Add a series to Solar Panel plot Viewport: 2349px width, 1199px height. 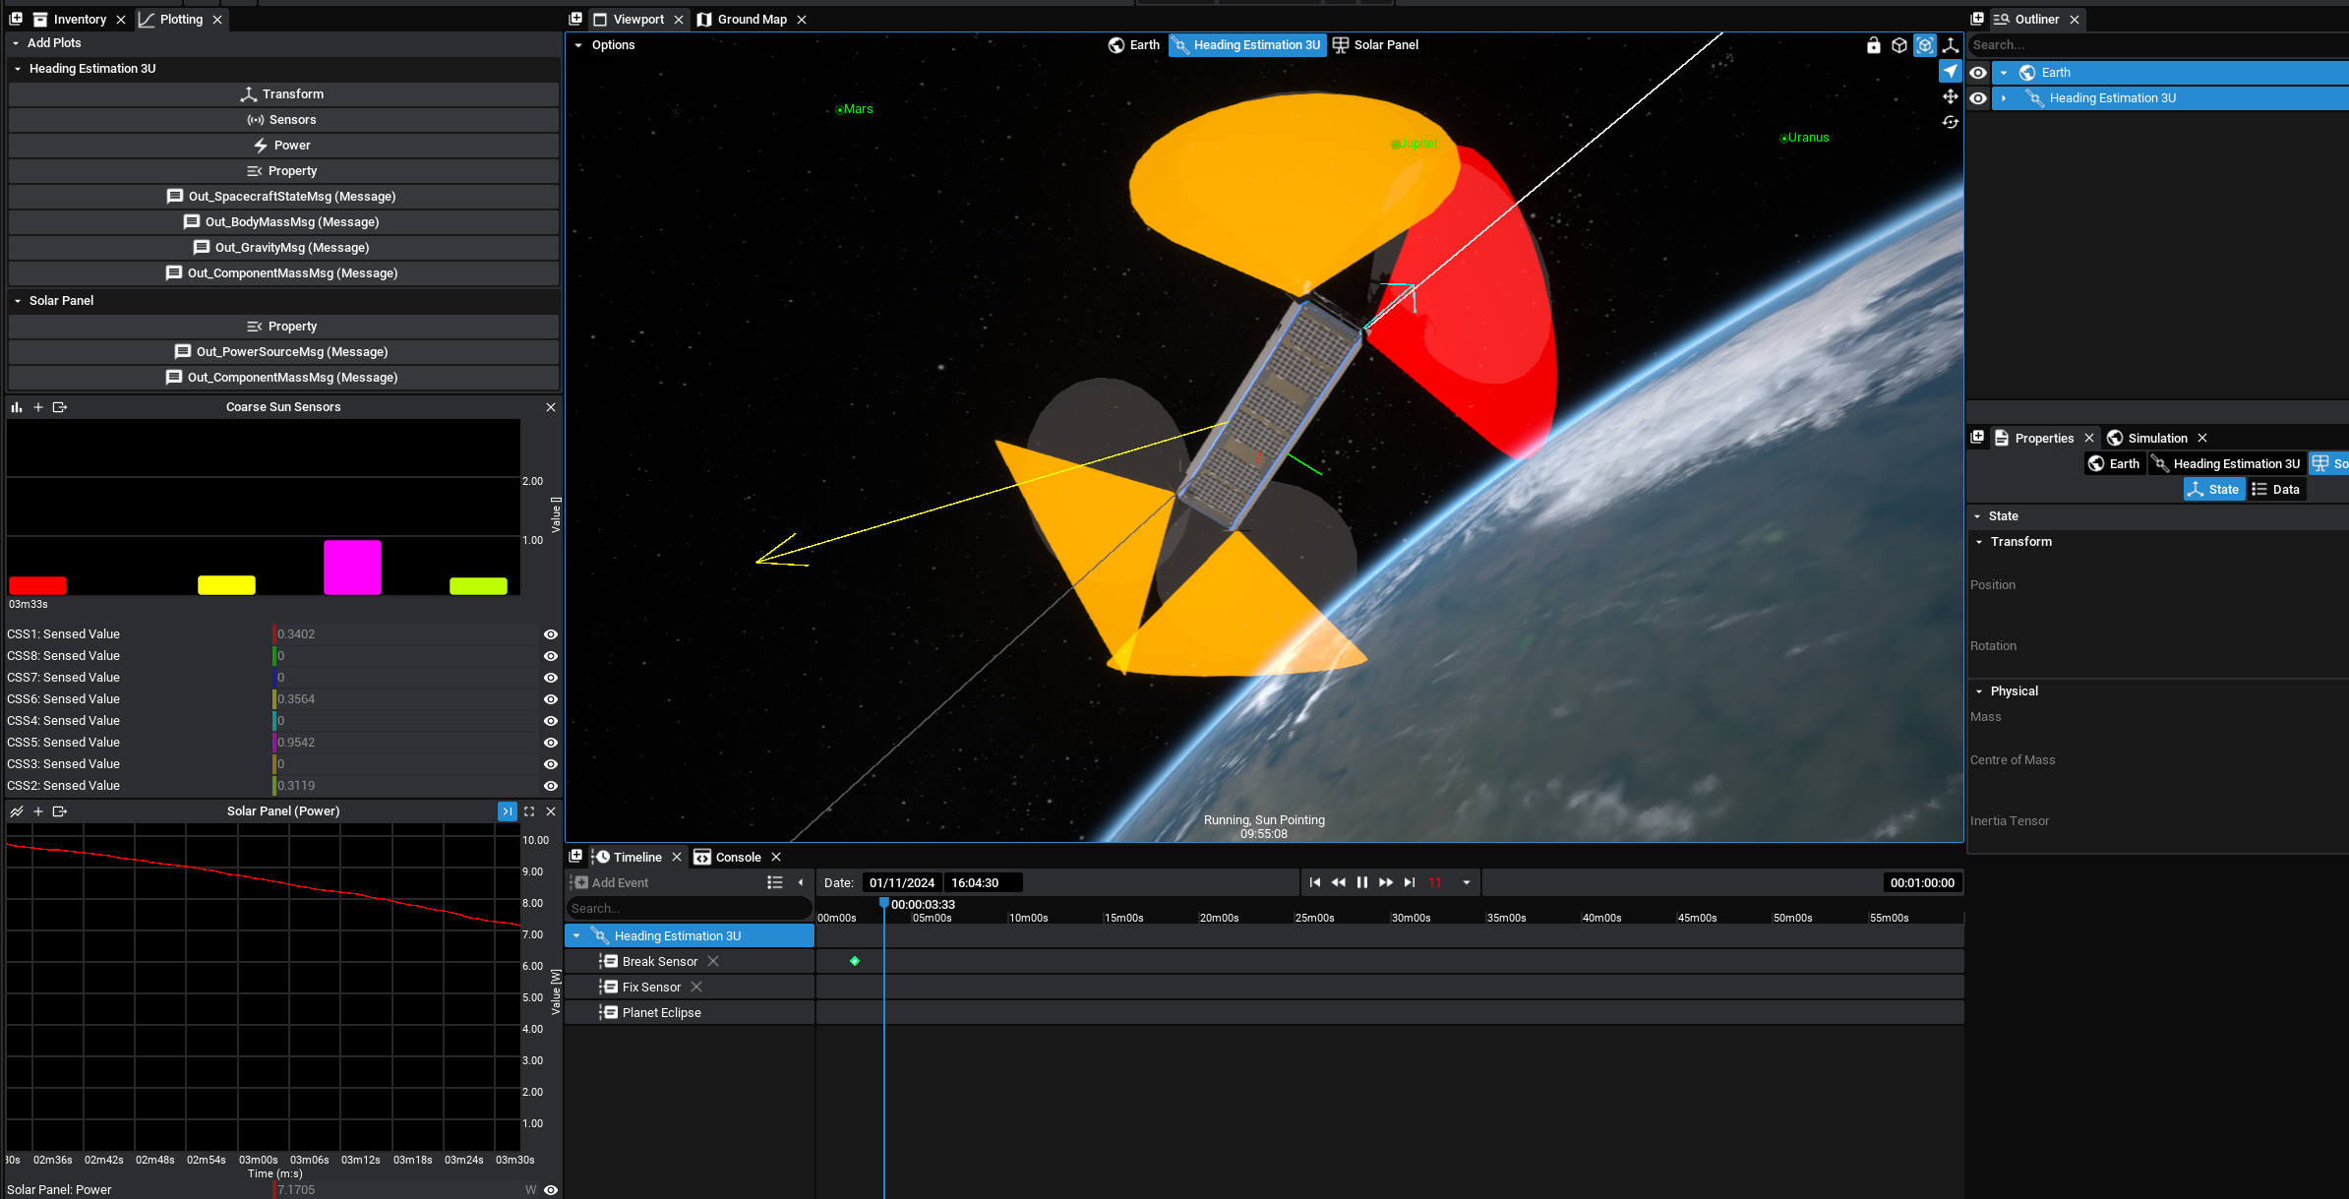pyautogui.click(x=38, y=811)
